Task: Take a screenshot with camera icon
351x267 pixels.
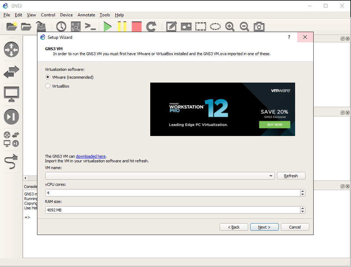Action: pos(259,27)
